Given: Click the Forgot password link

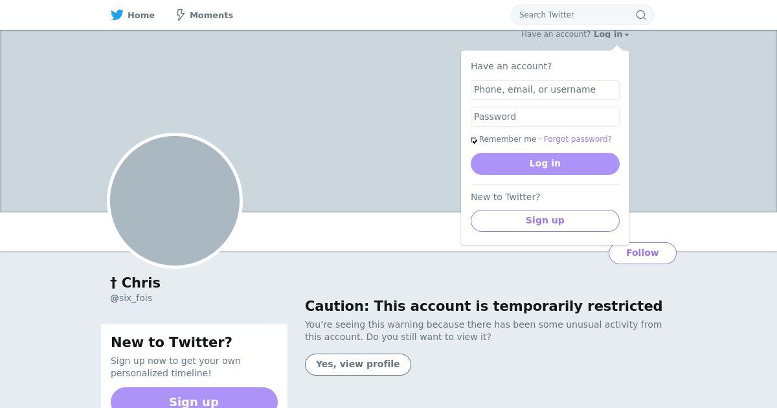Looking at the screenshot, I should [x=578, y=139].
